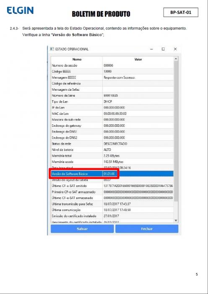The image size is (208, 294).
Task: Select the Memória total row
Action: coord(112,156)
